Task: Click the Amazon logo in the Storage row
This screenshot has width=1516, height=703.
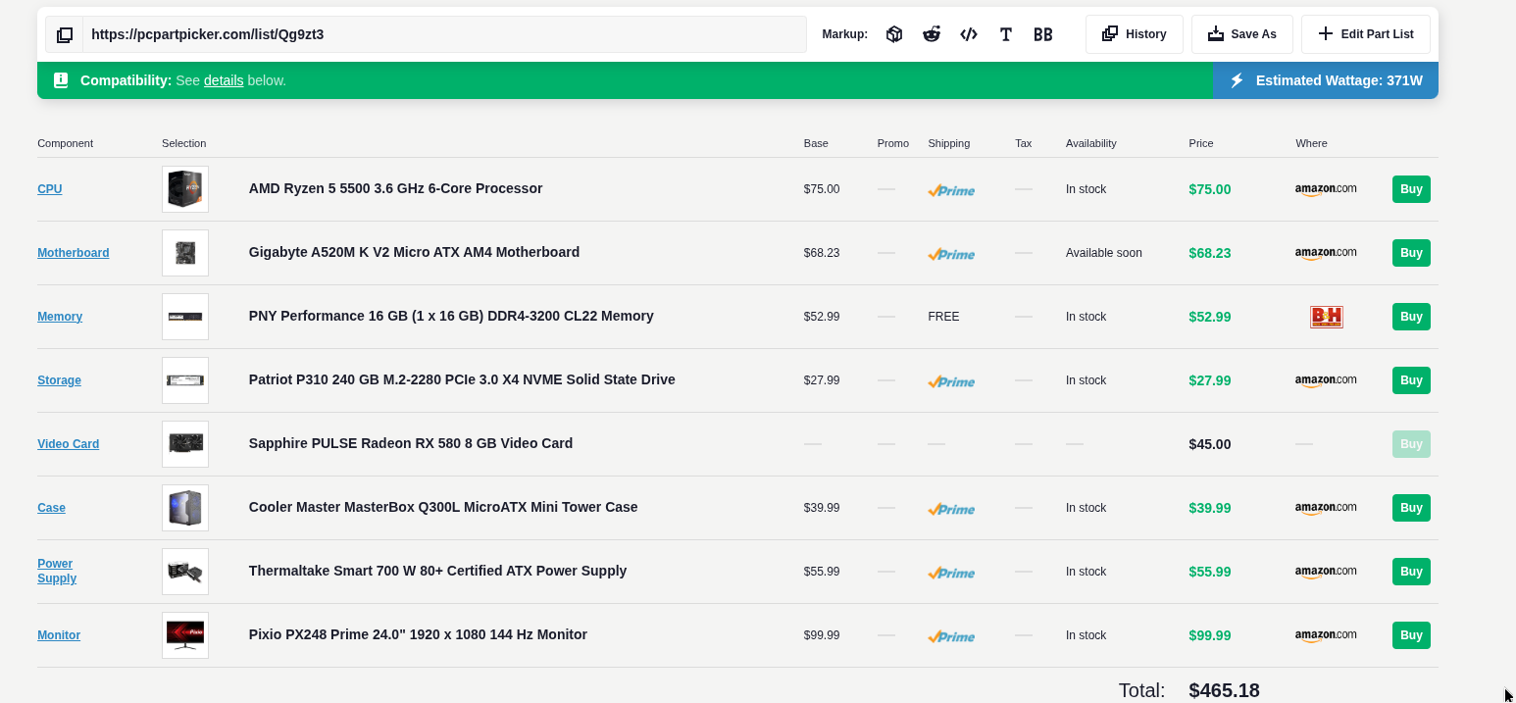Action: [x=1326, y=380]
